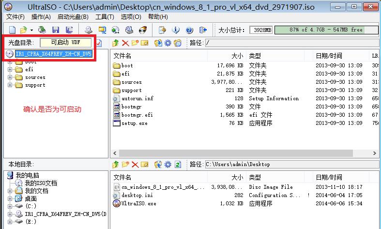Click gear properties icon in image pane
The height and width of the screenshot is (229, 381).
(x=168, y=43)
